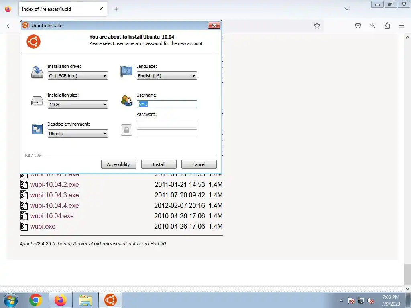Click the Rev 189 label
The width and height of the screenshot is (411, 308).
pyautogui.click(x=33, y=155)
